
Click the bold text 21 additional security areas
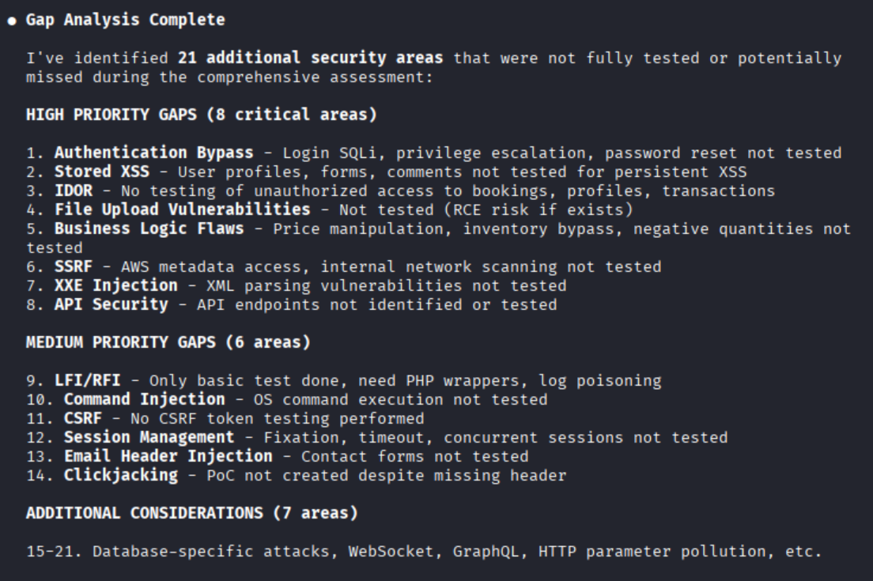(310, 58)
